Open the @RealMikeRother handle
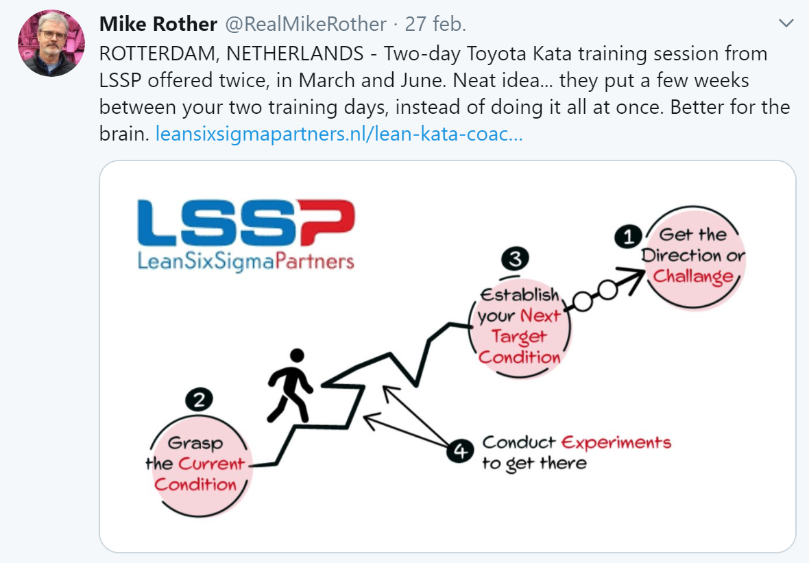 pos(306,24)
